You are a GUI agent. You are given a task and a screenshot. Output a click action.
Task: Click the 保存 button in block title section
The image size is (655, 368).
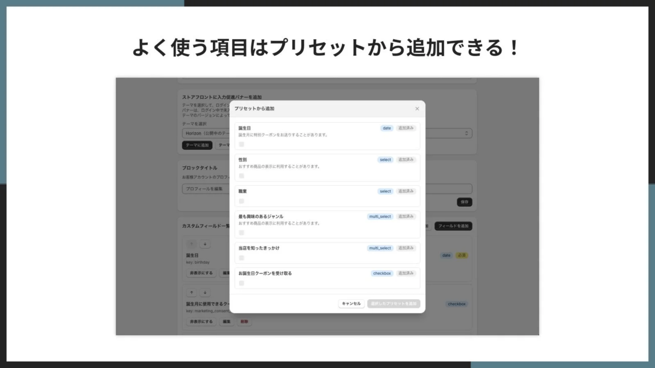[465, 202]
